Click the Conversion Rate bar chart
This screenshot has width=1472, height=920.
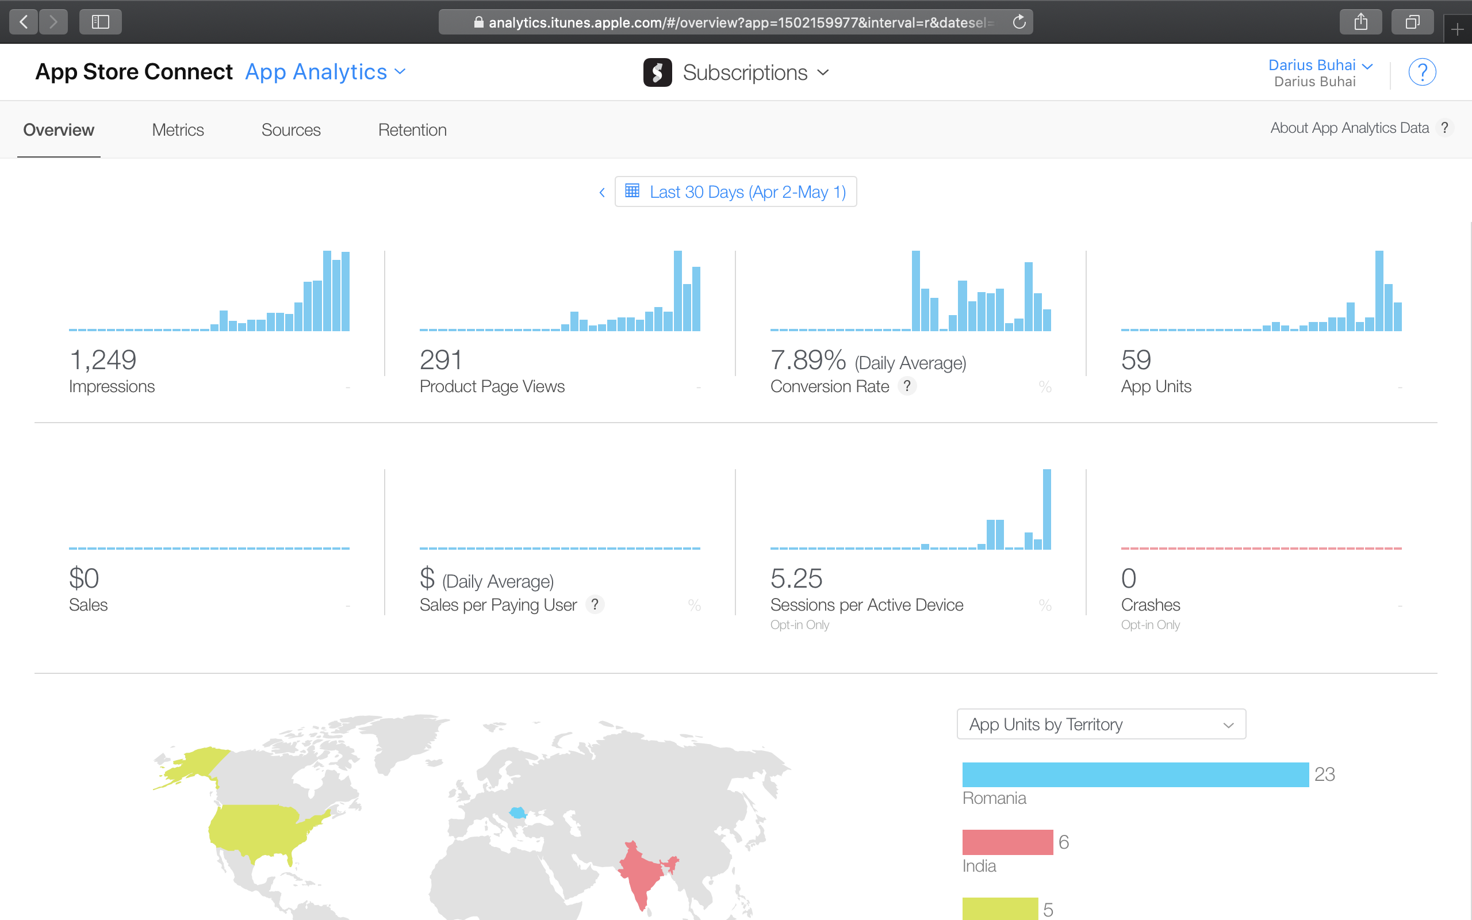click(x=911, y=291)
